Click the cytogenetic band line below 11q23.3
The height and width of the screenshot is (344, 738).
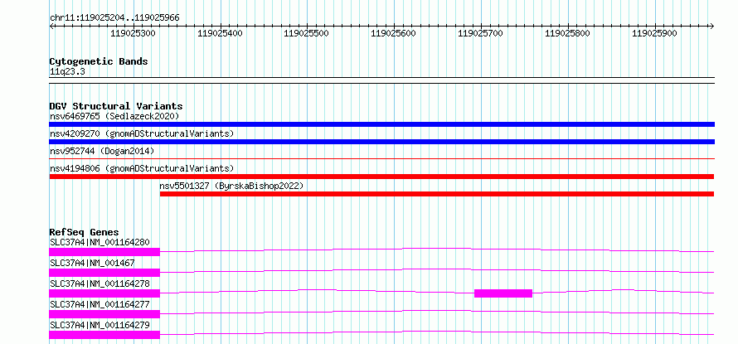pos(381,80)
